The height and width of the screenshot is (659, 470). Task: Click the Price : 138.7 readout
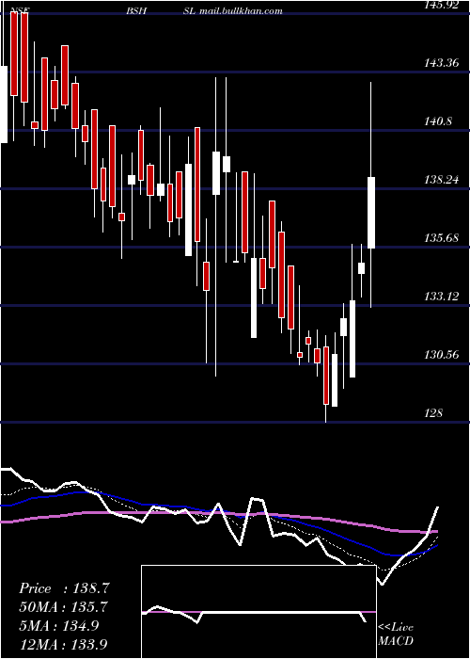(x=65, y=588)
